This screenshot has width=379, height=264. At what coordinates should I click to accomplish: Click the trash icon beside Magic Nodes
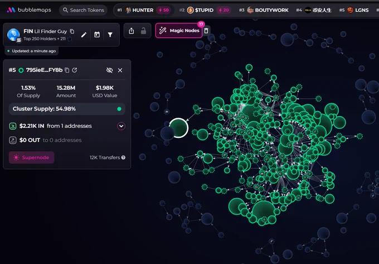pos(206,31)
